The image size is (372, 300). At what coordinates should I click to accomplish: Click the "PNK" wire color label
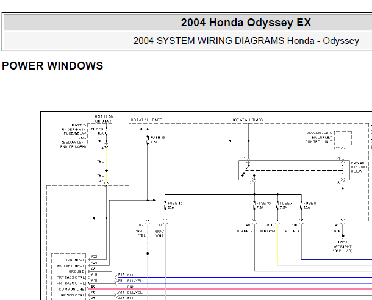coord(131,287)
